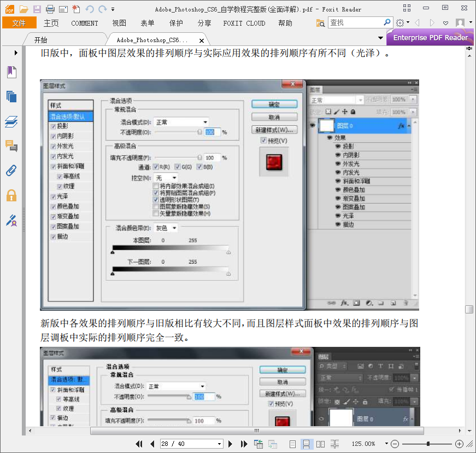Viewport: 476px width, 453px height.
Task: Switch to the 保护 ribbon tab
Action: tap(176, 23)
